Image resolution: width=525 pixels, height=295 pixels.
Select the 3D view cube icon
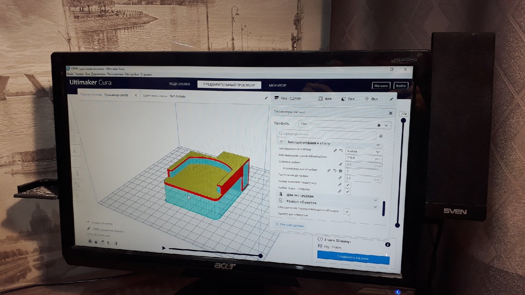[90, 241]
